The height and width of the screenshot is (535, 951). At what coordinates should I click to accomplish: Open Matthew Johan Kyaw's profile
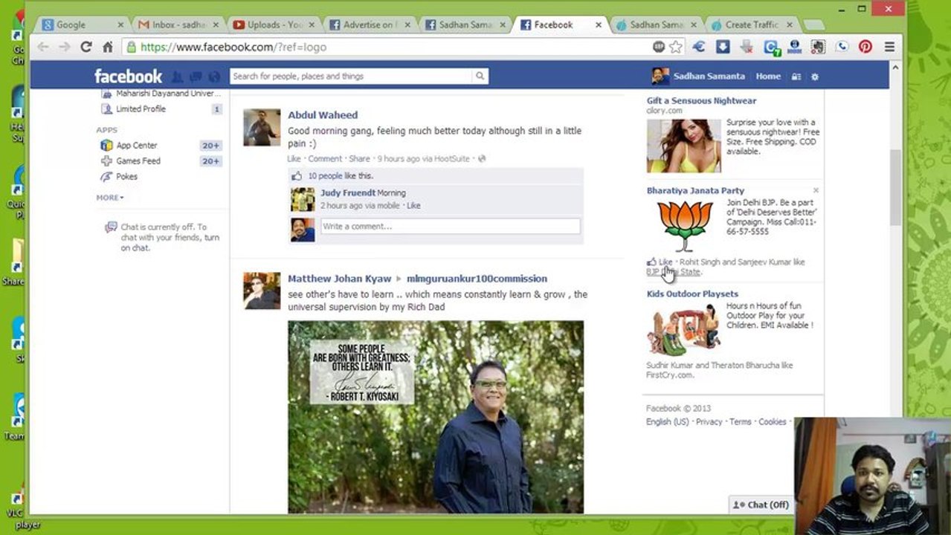click(339, 279)
